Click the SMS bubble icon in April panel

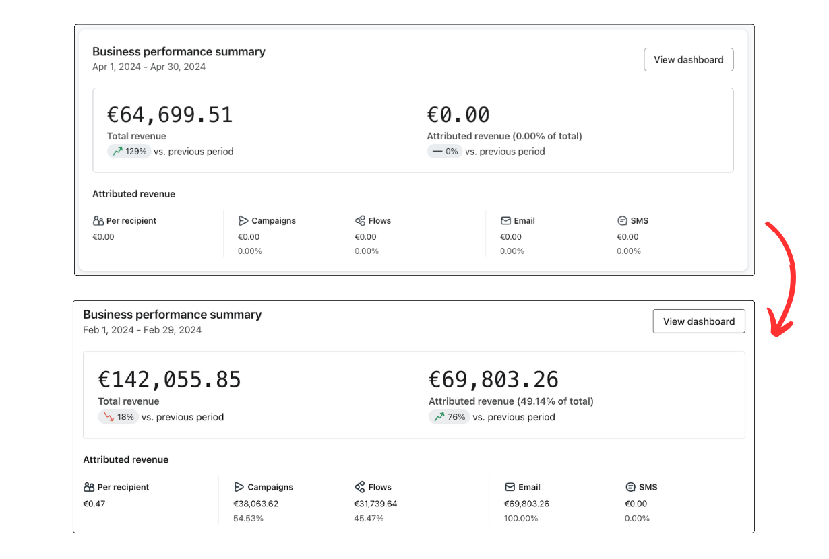point(622,221)
